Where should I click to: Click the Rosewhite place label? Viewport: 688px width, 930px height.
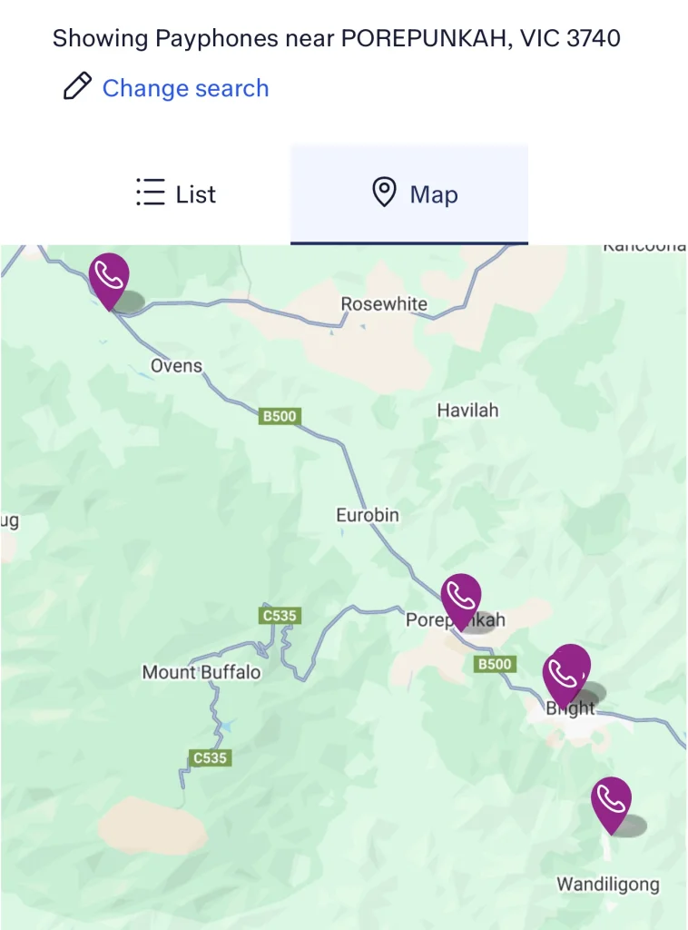click(x=384, y=303)
